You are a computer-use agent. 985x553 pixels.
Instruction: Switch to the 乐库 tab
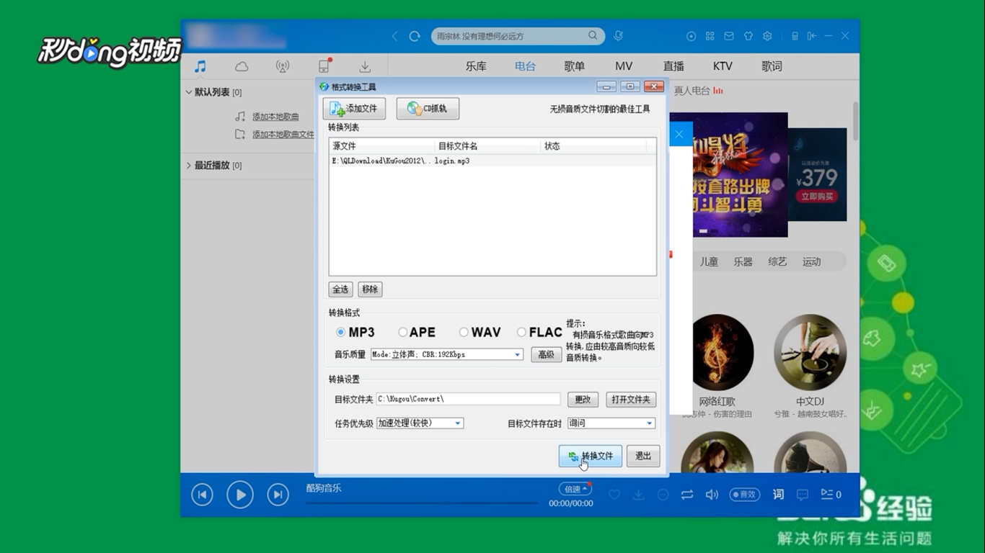[476, 66]
